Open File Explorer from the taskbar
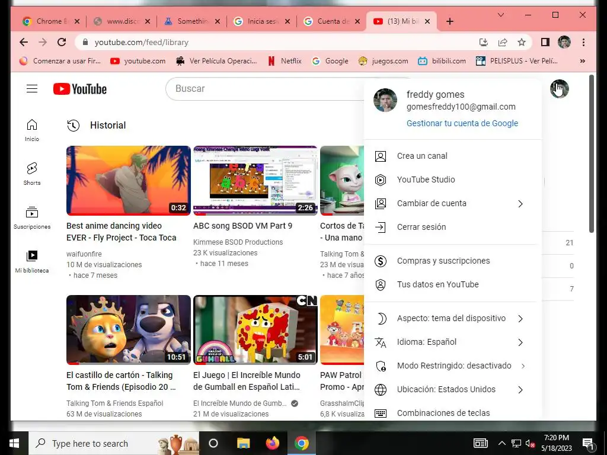Screen dimensions: 607x455 [x=244, y=443]
